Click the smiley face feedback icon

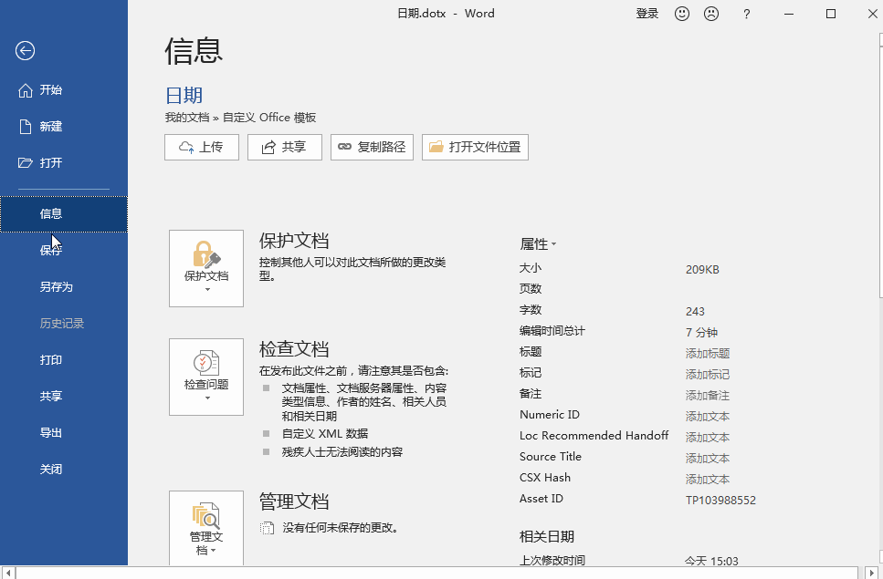click(682, 14)
